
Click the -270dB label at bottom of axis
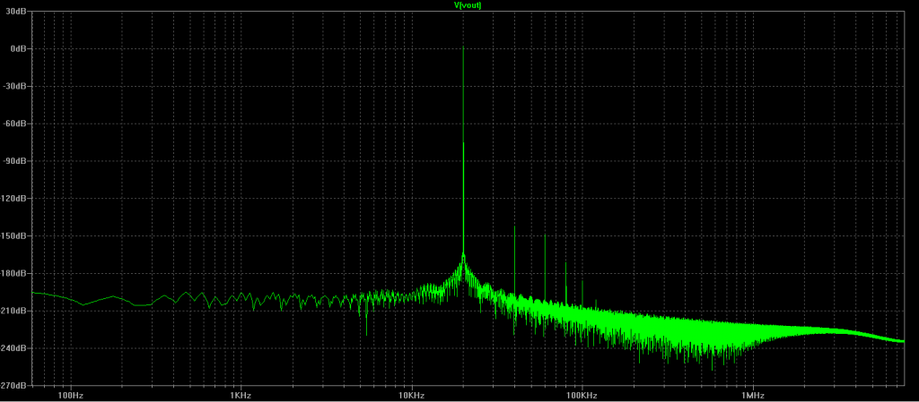pyautogui.click(x=15, y=386)
